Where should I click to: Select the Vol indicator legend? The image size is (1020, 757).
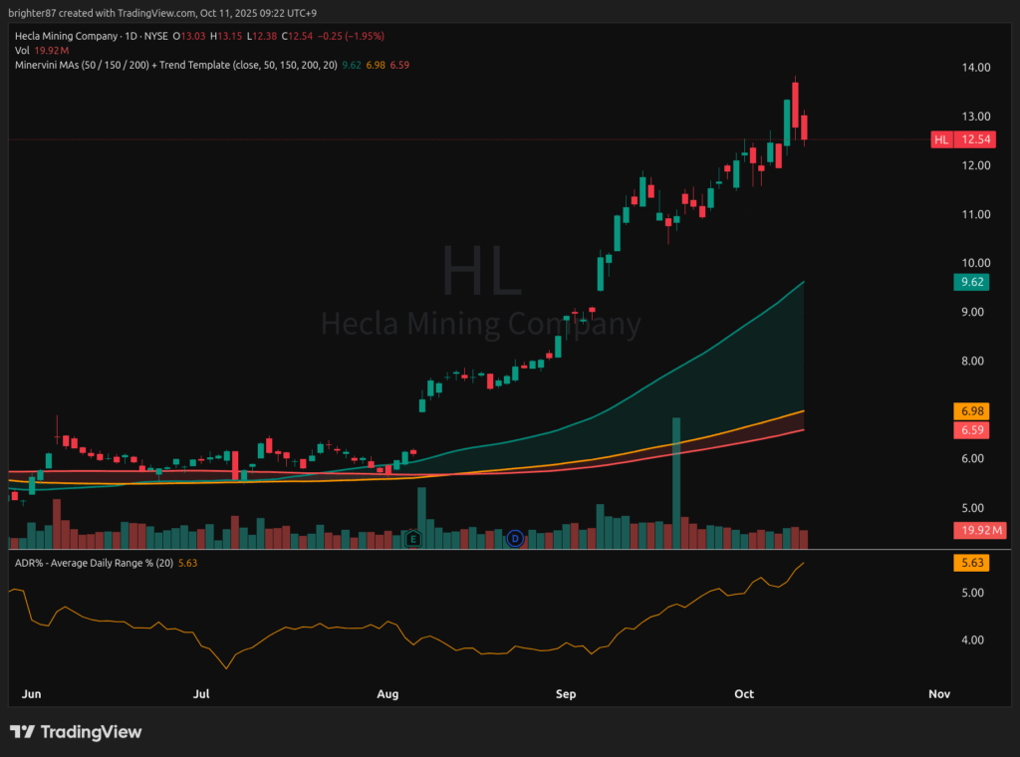pyautogui.click(x=23, y=50)
